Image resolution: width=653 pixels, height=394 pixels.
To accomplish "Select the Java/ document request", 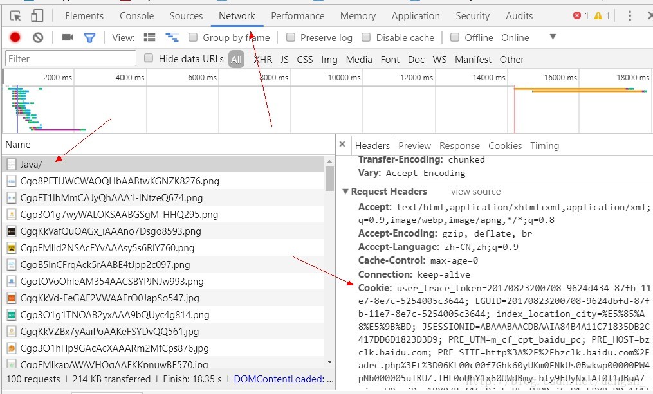I will (163, 165).
